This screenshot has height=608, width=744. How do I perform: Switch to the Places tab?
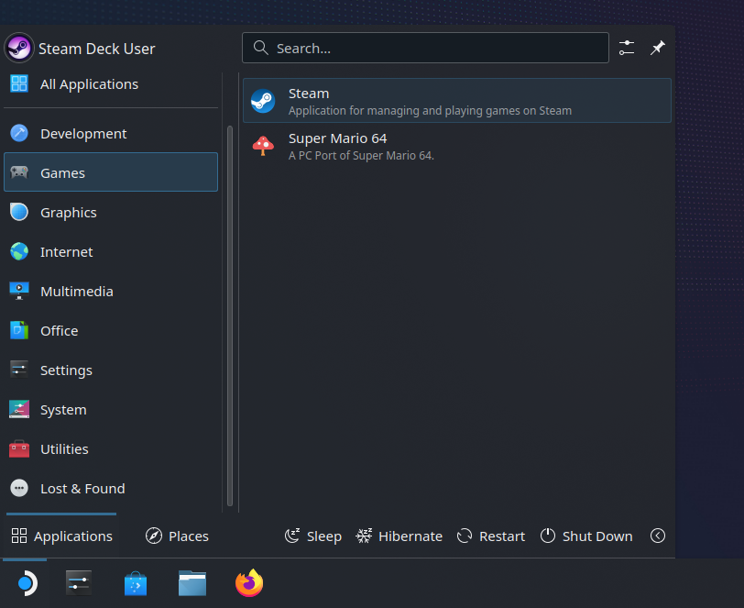coord(177,536)
